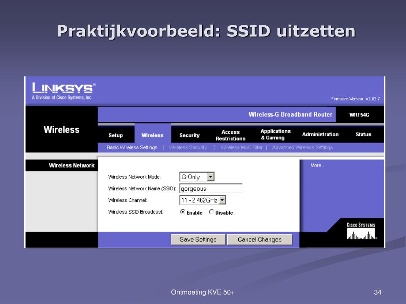
Task: Open the Administration tab
Action: [x=320, y=135]
